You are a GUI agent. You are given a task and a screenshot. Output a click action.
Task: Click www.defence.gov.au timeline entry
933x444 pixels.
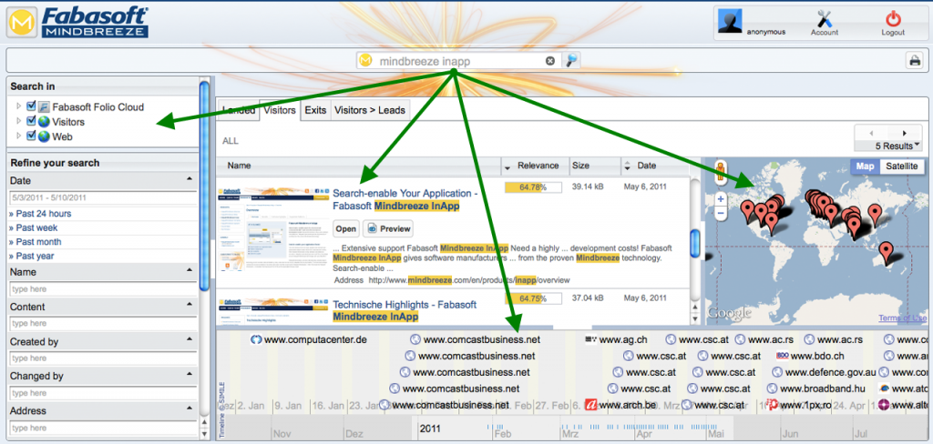pos(824,373)
